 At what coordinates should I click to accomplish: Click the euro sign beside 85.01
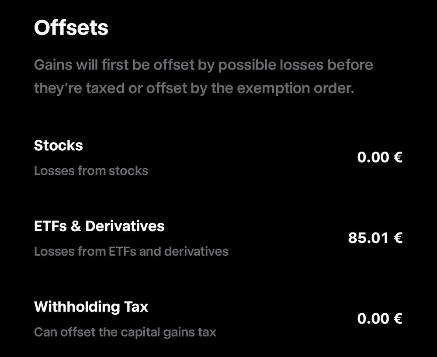[x=398, y=238]
